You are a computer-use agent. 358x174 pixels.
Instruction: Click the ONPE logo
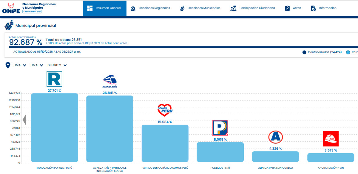11,8
